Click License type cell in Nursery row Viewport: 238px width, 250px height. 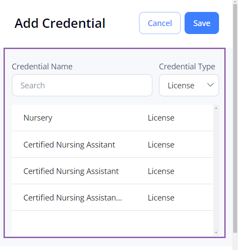click(x=161, y=118)
